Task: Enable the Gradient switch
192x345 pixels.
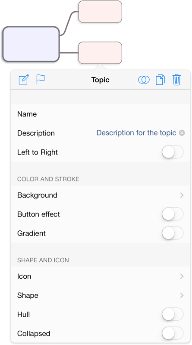Action: (x=173, y=233)
